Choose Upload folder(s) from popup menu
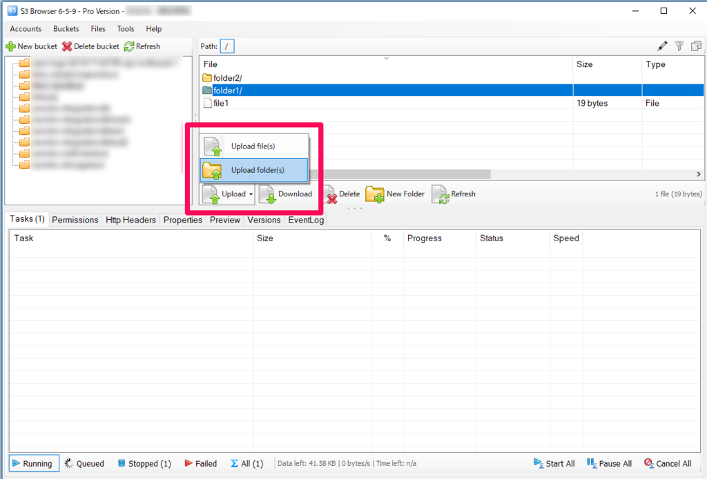This screenshot has height=479, width=707. (254, 170)
